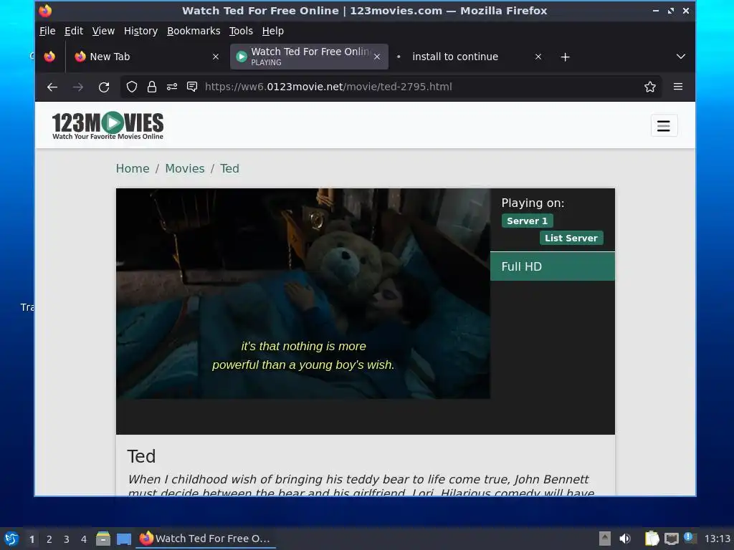Open the notification tray icon with alert badge

[690, 538]
